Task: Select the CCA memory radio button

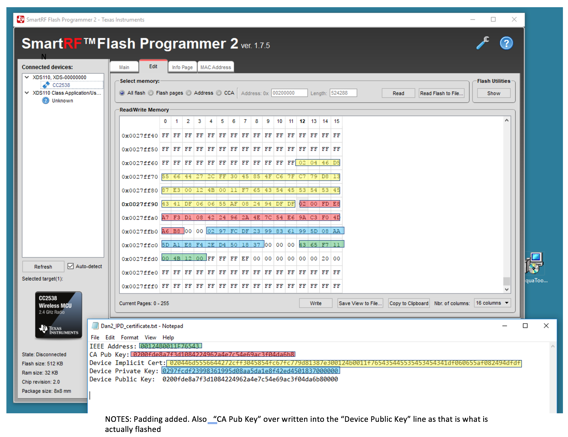Action: coord(219,93)
